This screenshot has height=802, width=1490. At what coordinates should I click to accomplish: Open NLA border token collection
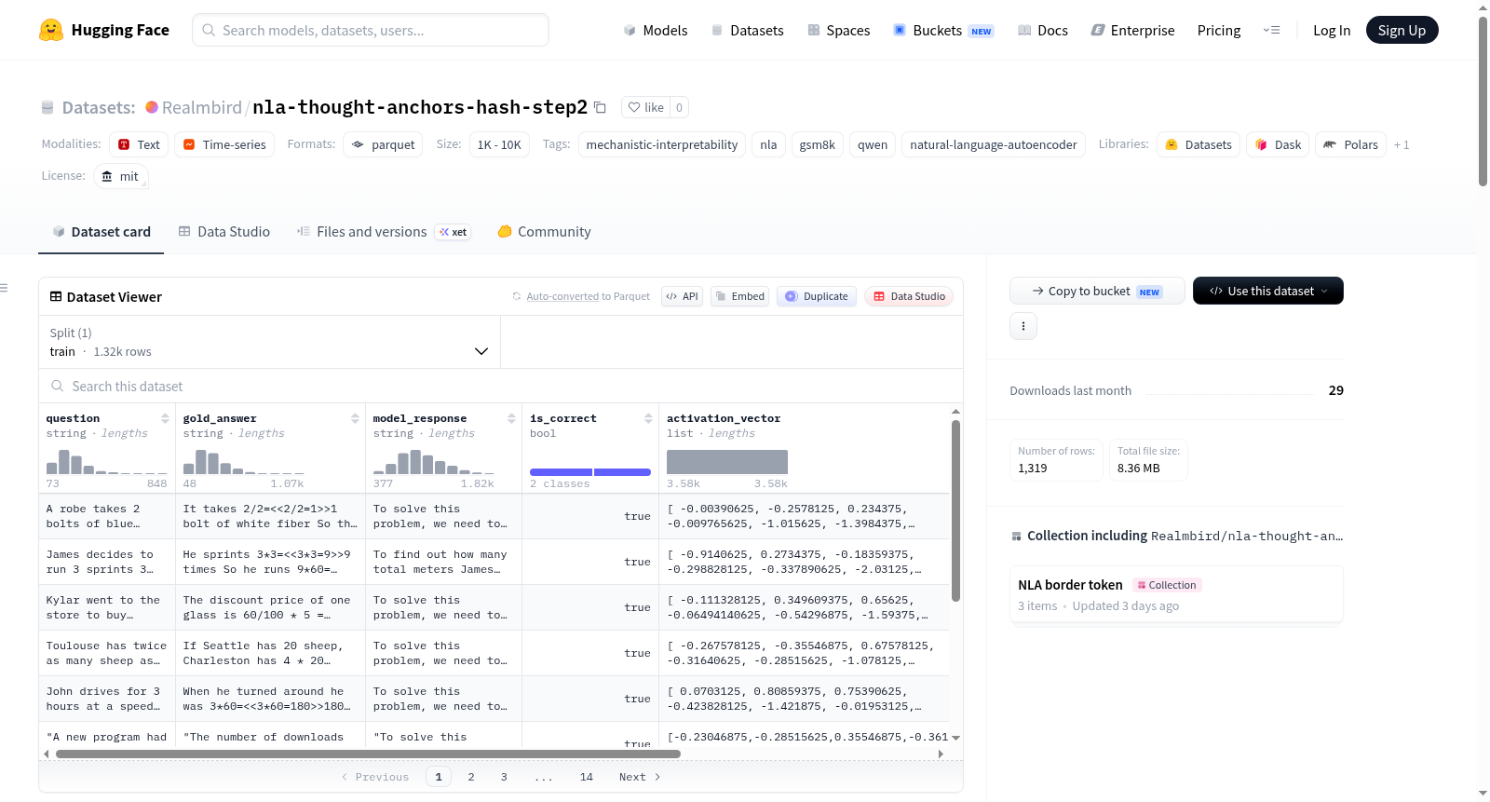(1176, 594)
